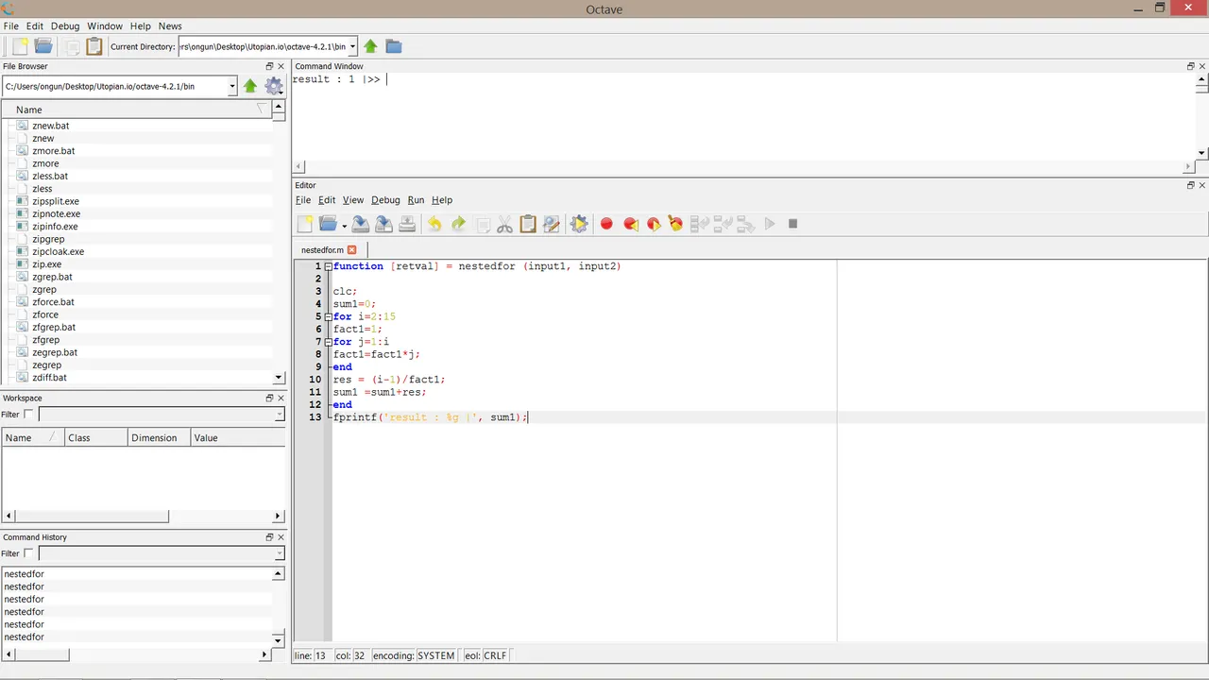This screenshot has height=680, width=1209.
Task: Jump to next breakpoint icon
Action: (x=653, y=224)
